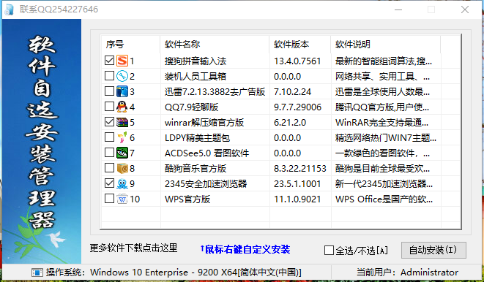Click the Kugou music box icon in row 8
The image size is (484, 282).
click(122, 169)
